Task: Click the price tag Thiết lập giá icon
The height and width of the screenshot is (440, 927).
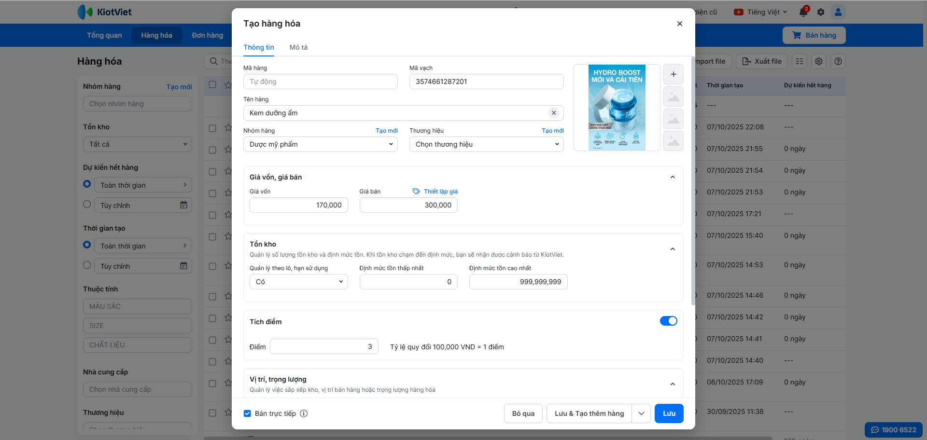Action: (416, 192)
